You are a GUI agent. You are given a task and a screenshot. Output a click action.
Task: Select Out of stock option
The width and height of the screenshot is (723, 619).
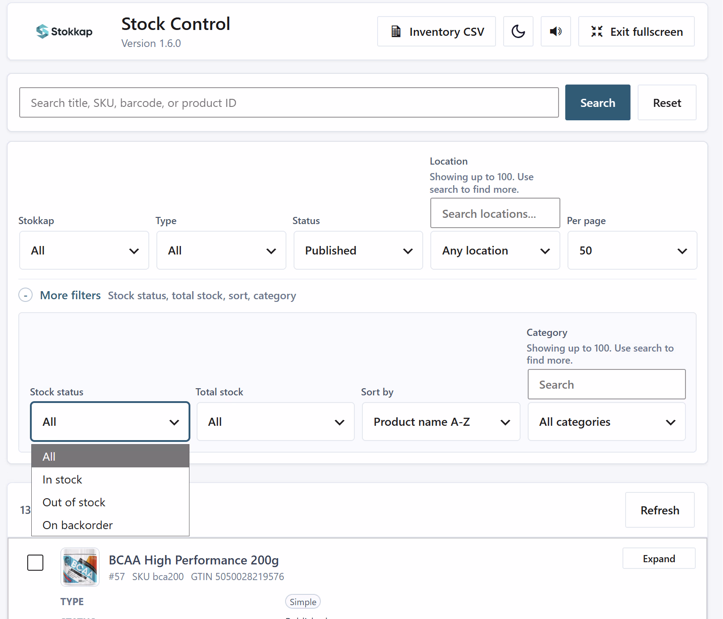110,502
